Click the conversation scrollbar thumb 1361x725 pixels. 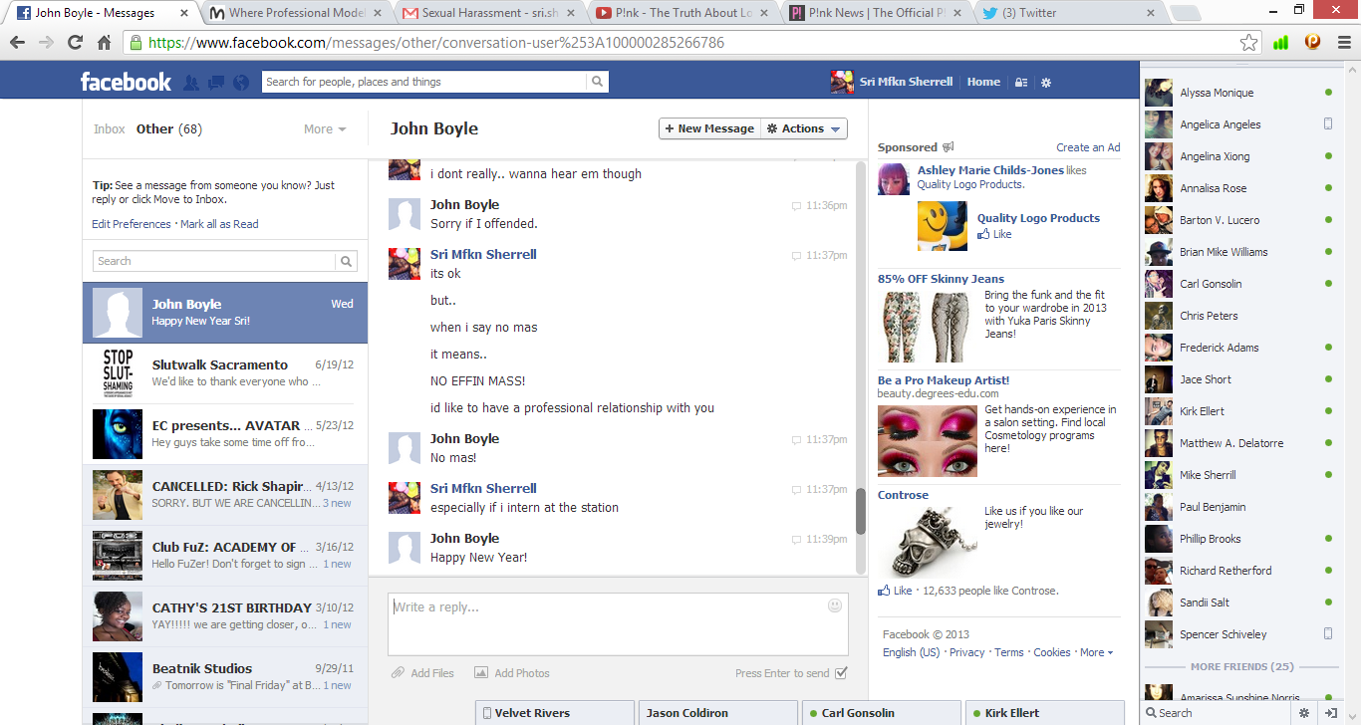click(861, 511)
